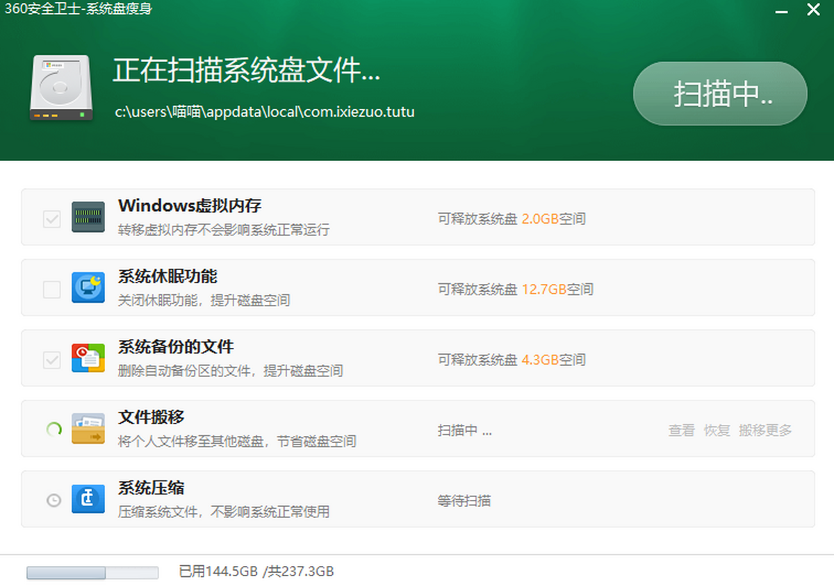Click the hard drive icon in header
Screen dimensions: 834x586
click(60, 87)
